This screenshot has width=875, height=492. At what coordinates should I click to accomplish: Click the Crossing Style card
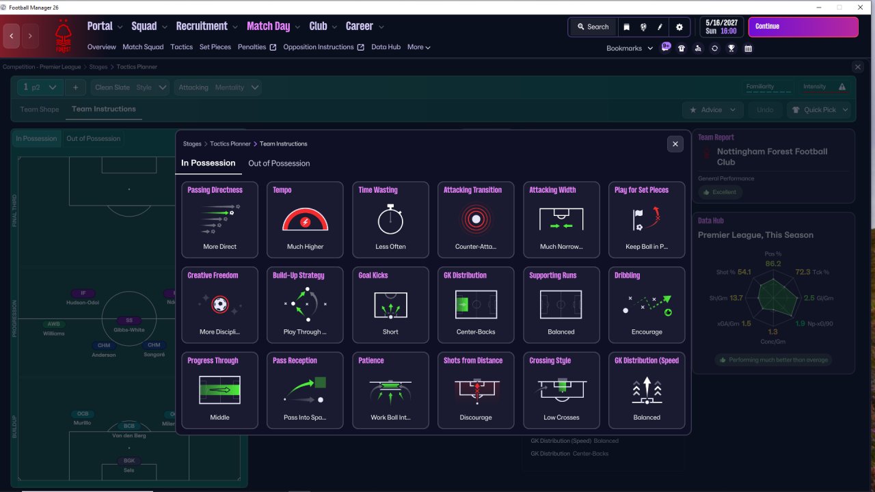561,390
